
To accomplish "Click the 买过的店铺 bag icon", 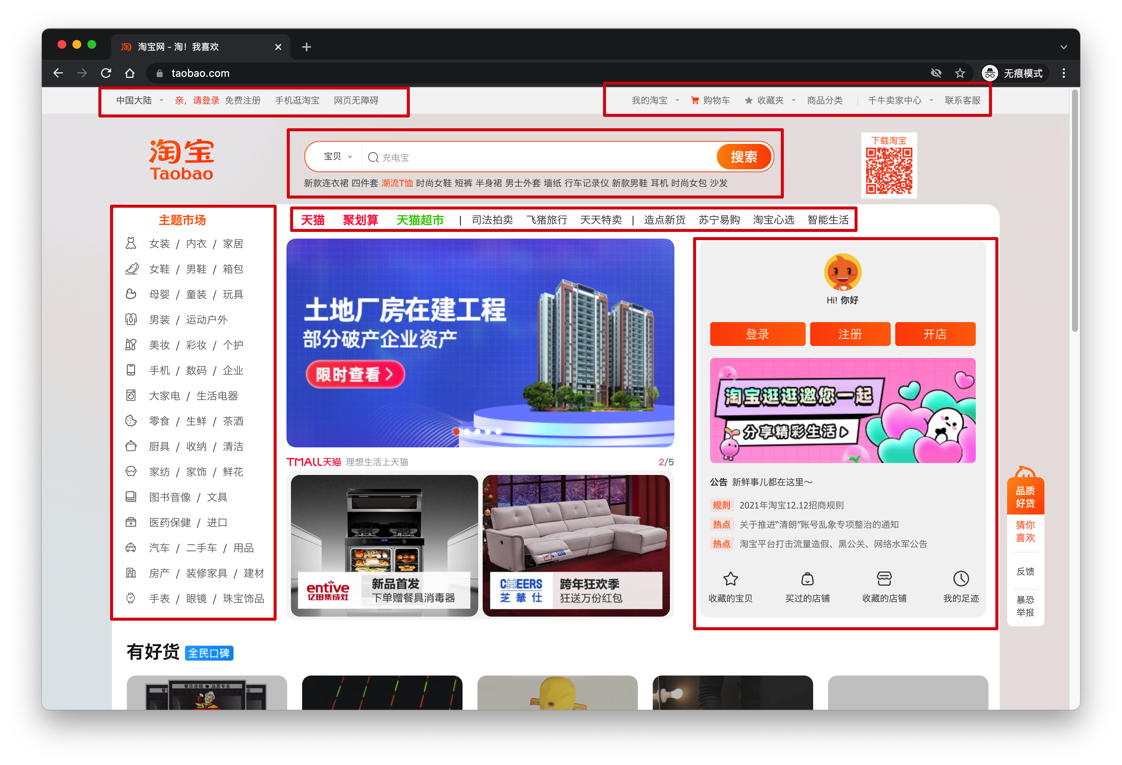I will [807, 578].
